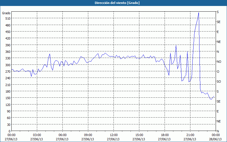Viewport: 227px width, 142px height.
Task: Click the 06:00 time axis label
Action: pos(62,135)
